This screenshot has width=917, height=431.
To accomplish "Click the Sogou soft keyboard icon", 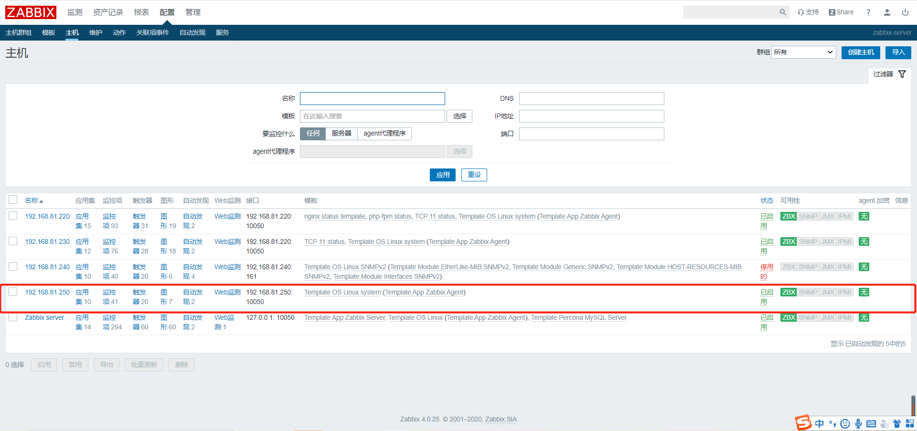I will click(871, 423).
